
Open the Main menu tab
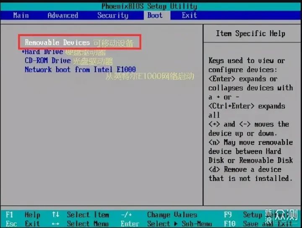pos(21,16)
